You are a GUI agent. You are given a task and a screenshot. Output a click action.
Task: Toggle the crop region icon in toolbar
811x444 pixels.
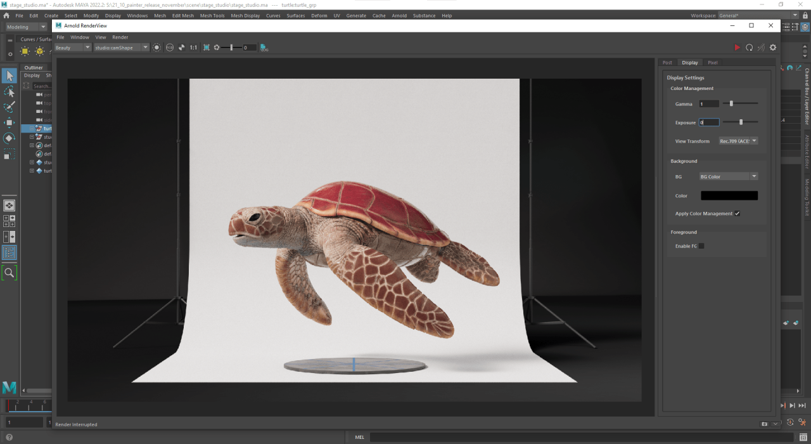click(206, 48)
